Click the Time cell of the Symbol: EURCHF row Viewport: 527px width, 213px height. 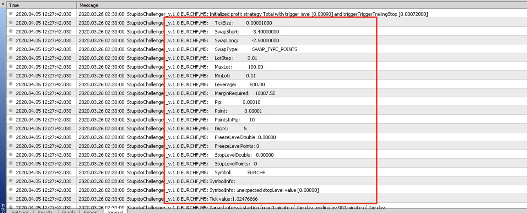43,172
